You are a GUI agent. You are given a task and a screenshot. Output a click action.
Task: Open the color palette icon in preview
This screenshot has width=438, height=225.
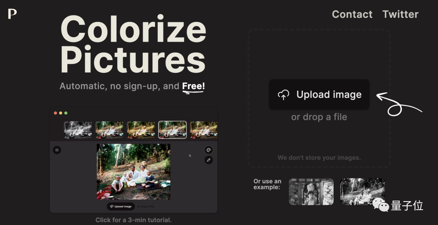point(208,150)
